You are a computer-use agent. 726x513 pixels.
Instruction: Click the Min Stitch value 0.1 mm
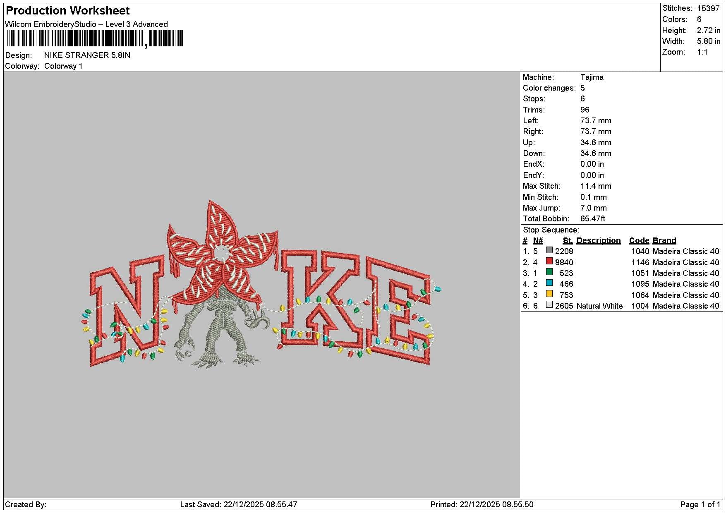[593, 197]
